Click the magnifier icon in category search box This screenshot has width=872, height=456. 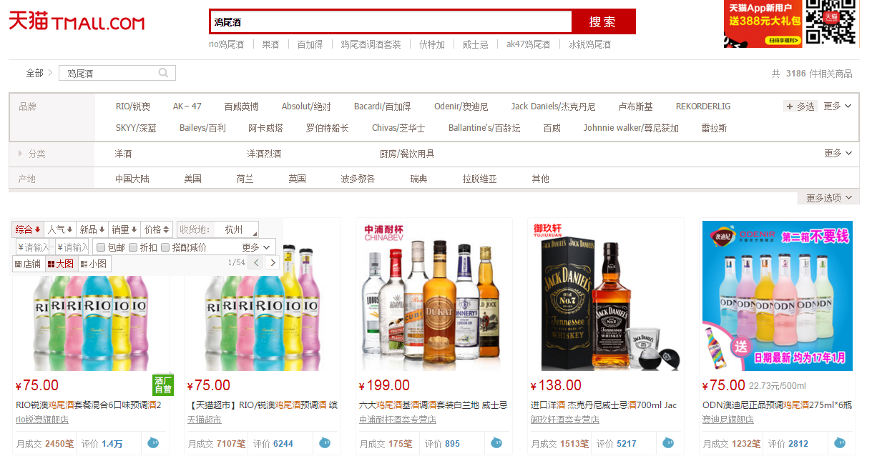164,73
